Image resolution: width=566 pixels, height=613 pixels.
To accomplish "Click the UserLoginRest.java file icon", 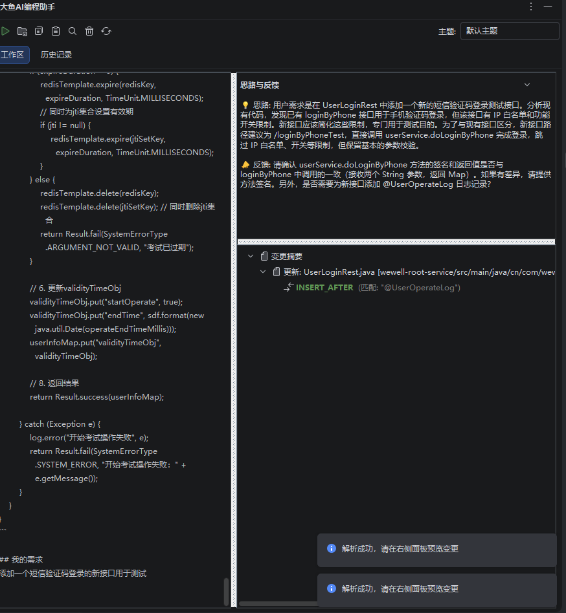I will [277, 272].
